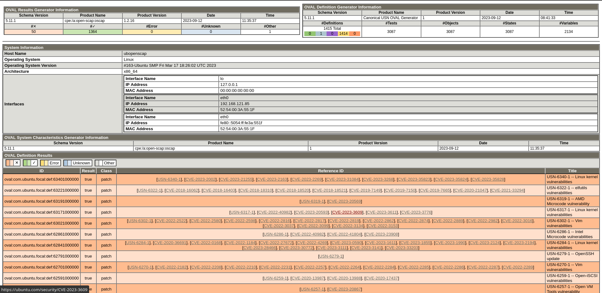Click the USN-6279-1 OpenSSH reference link
Screen dimensions: 602x293
[x=331, y=256]
